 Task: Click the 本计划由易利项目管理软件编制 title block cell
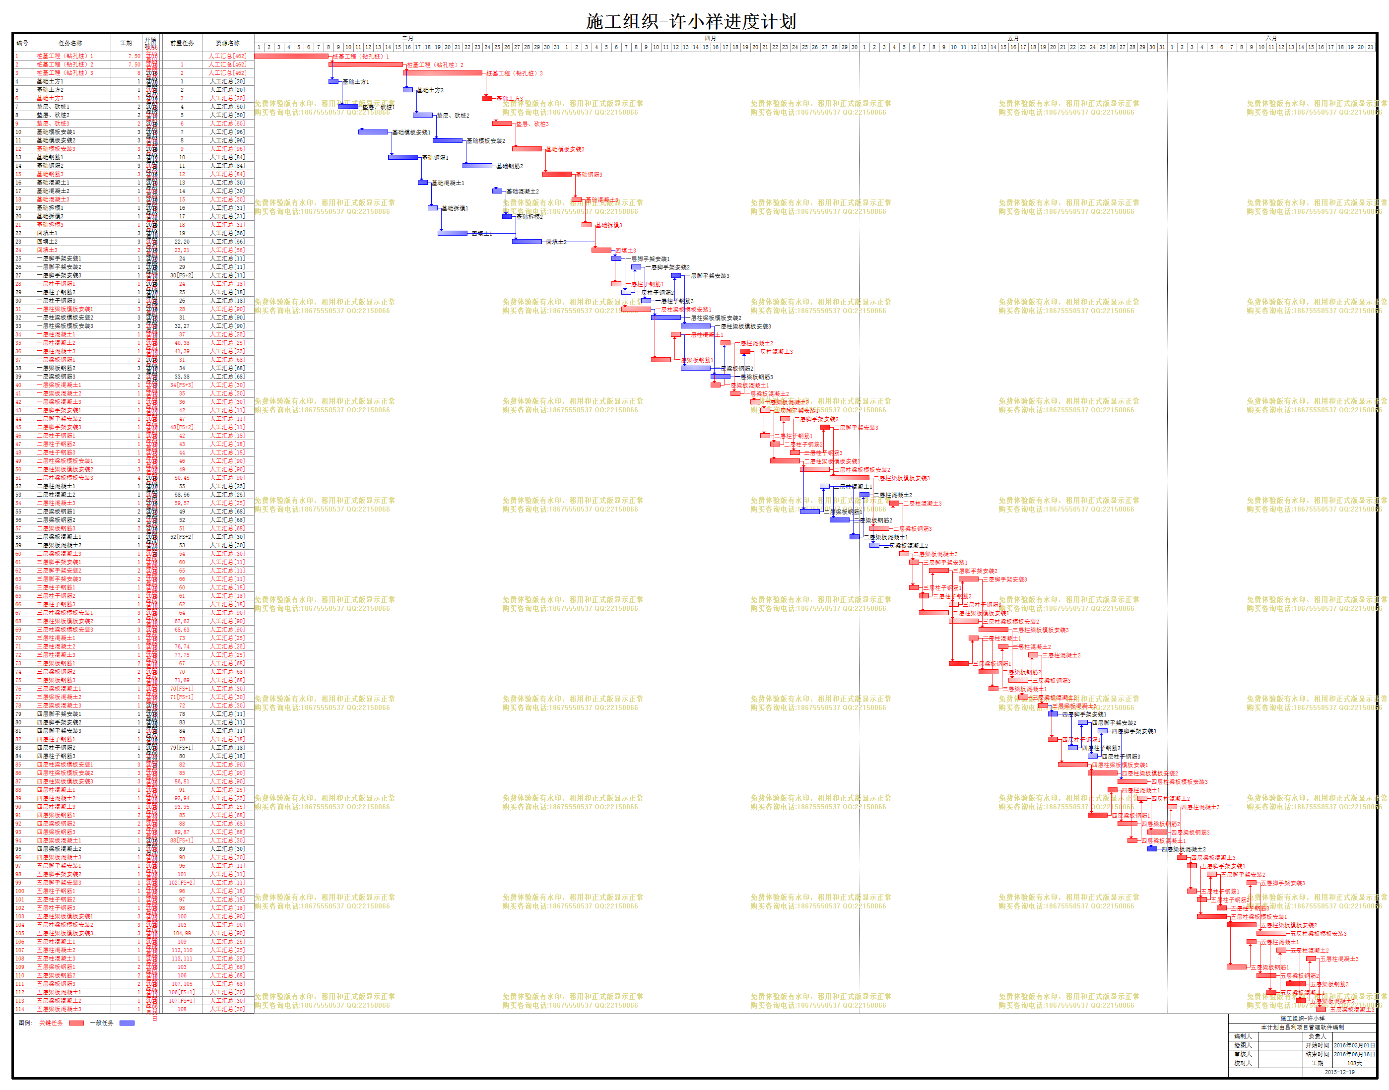click(1302, 1027)
